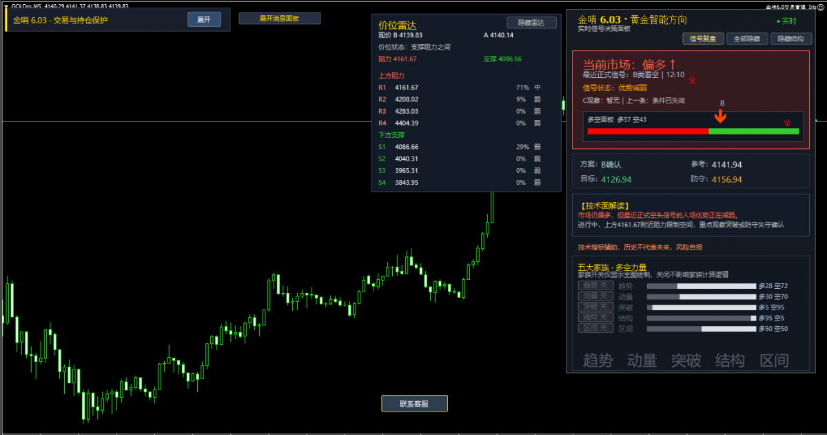Toggle the 结构 关 family switch
827x435 pixels.
595,317
